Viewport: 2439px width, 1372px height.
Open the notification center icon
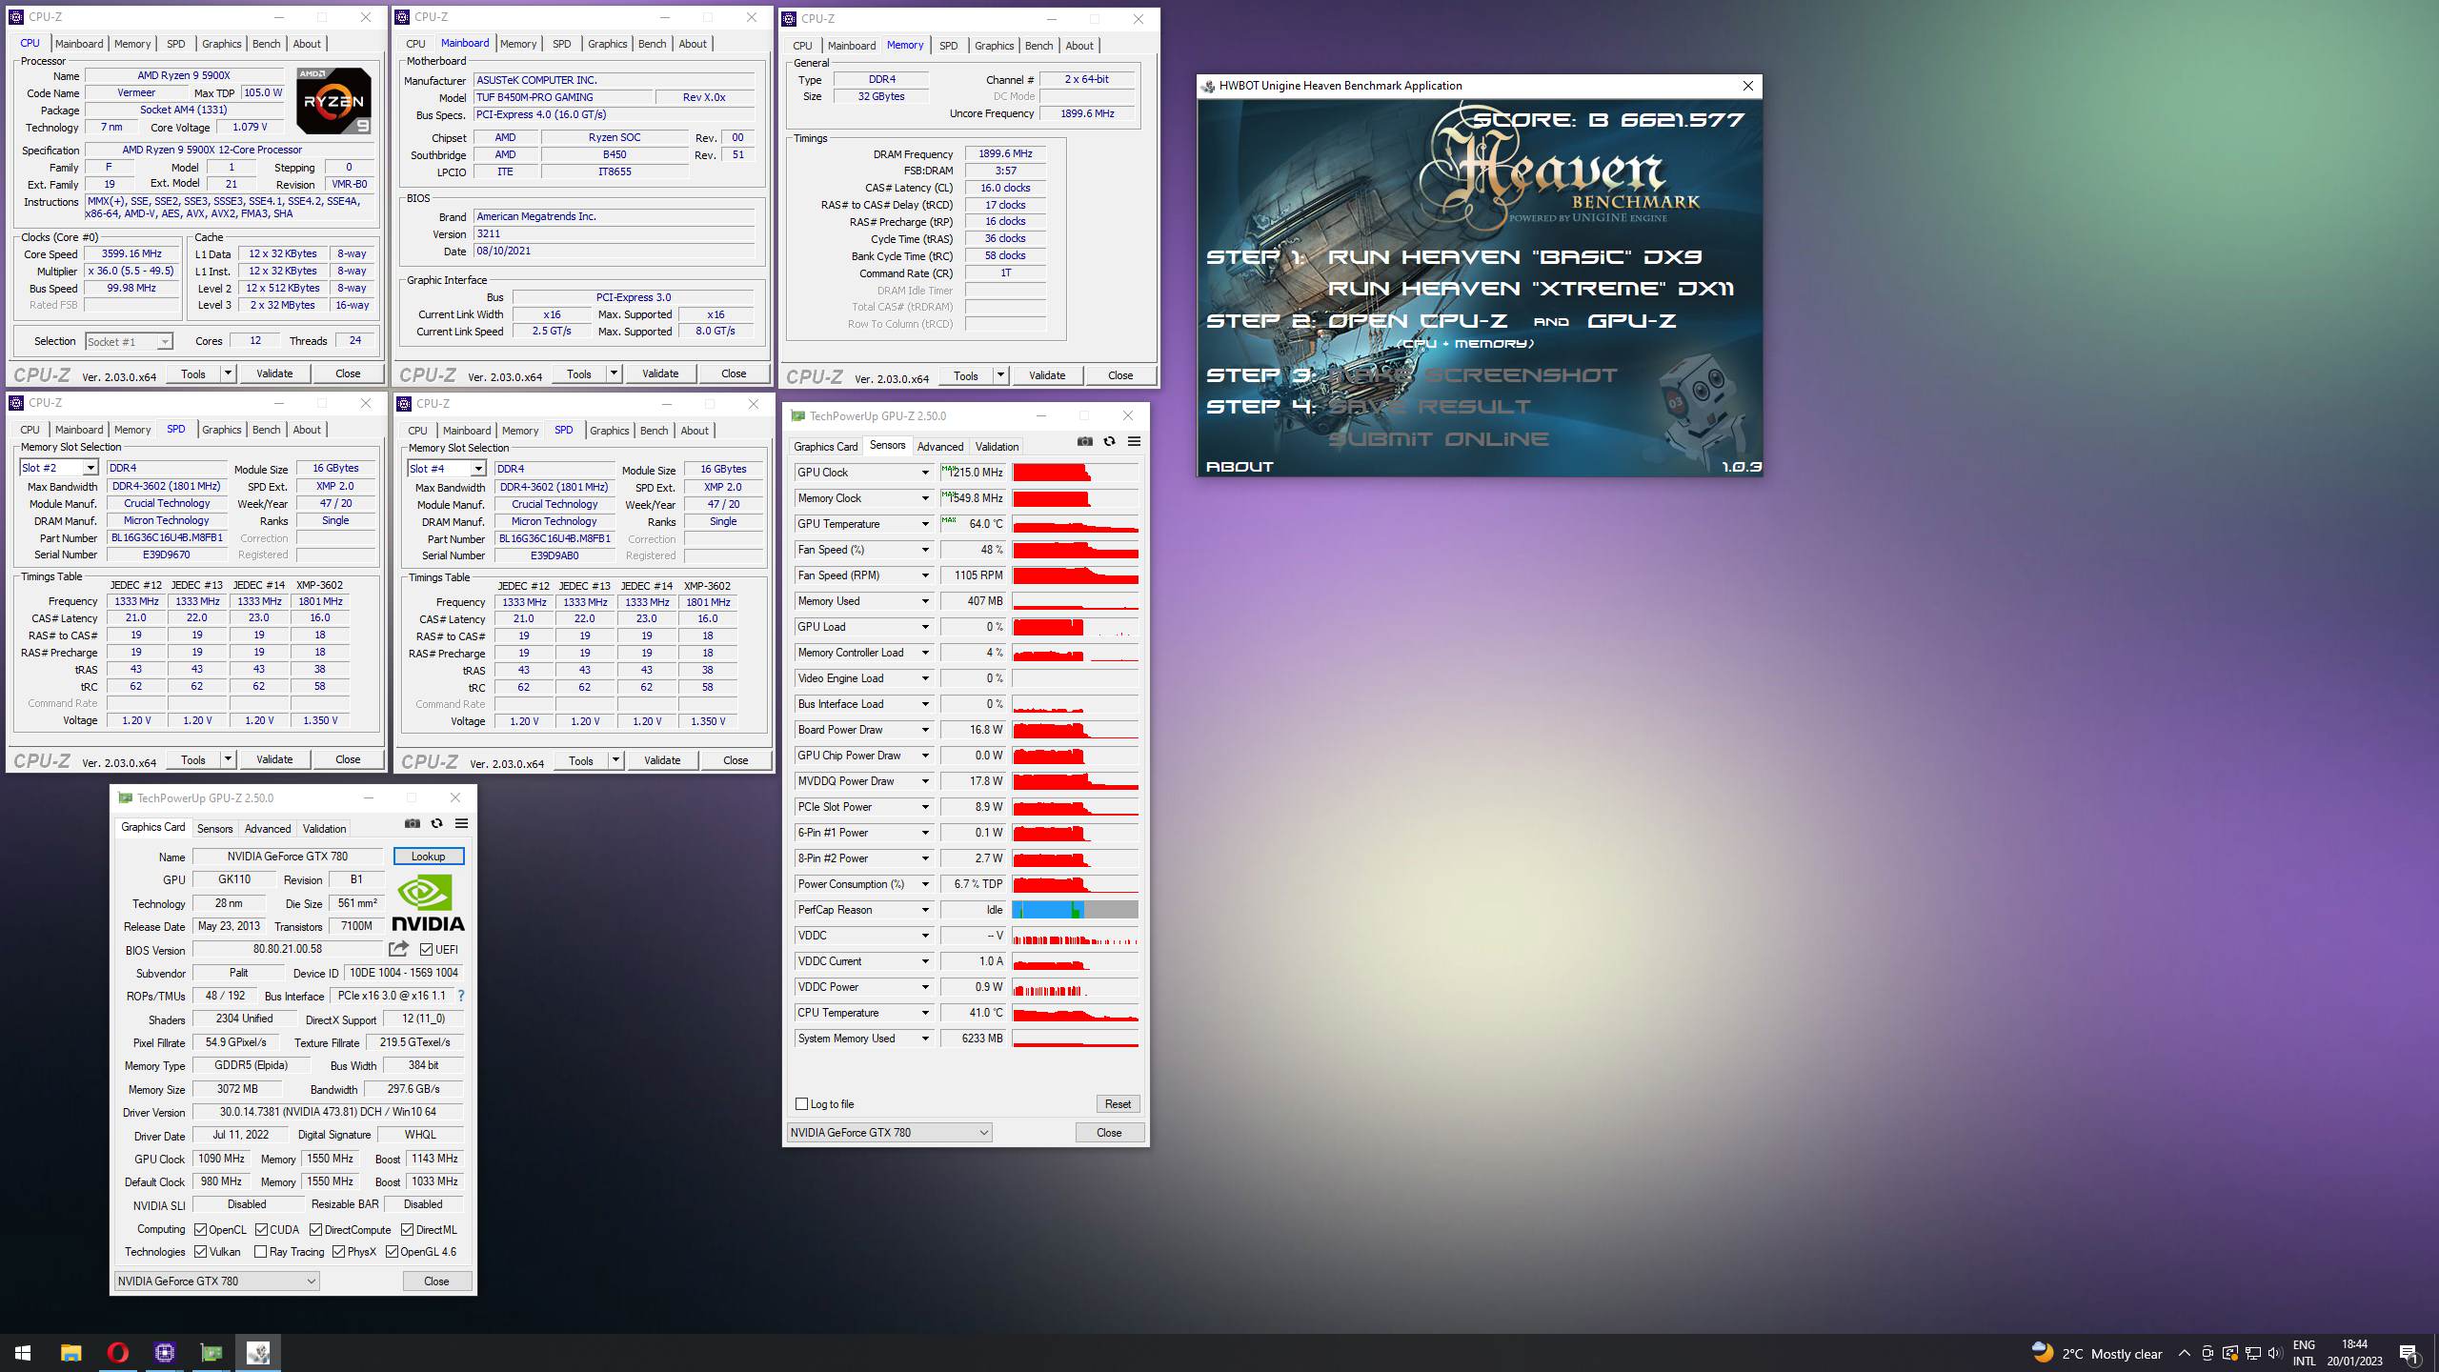(x=2409, y=1353)
